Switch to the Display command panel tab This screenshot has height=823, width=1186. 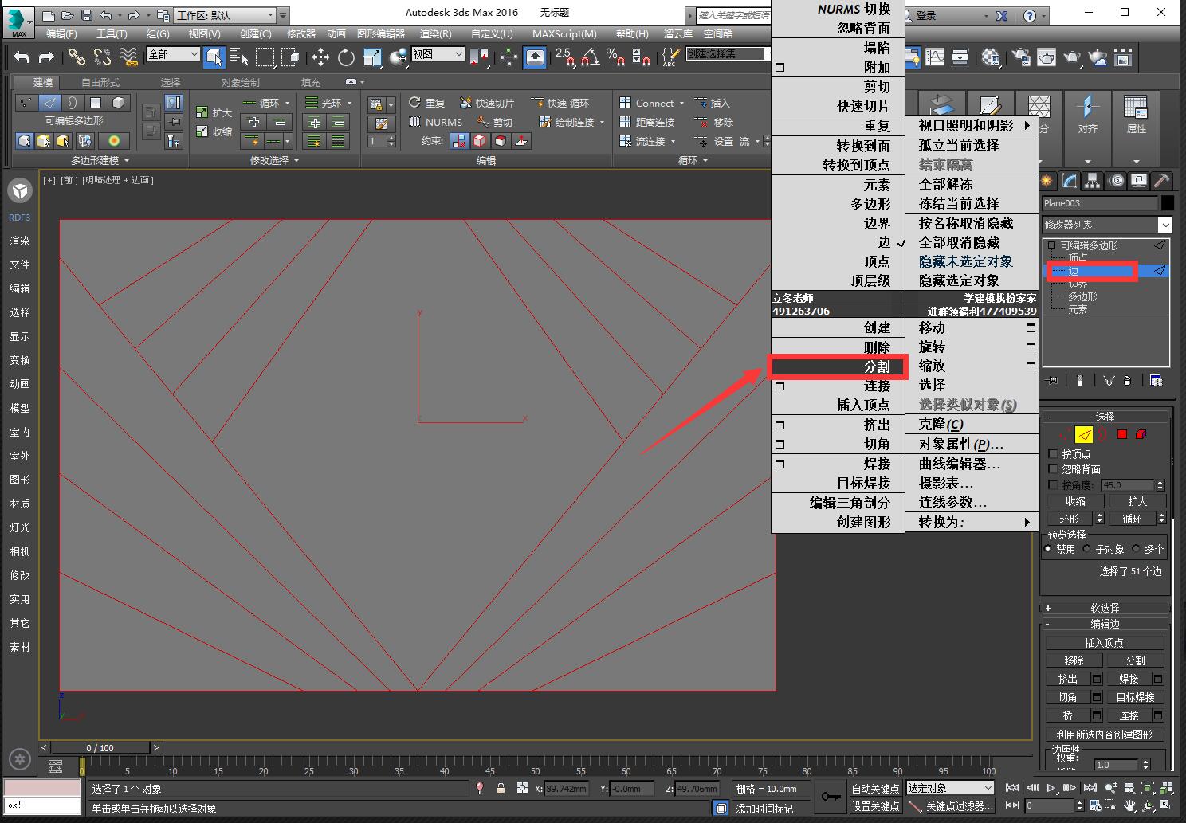pyautogui.click(x=1139, y=181)
